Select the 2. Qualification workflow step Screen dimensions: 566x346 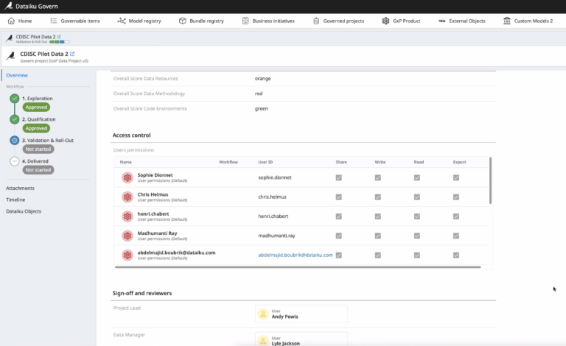[38, 119]
